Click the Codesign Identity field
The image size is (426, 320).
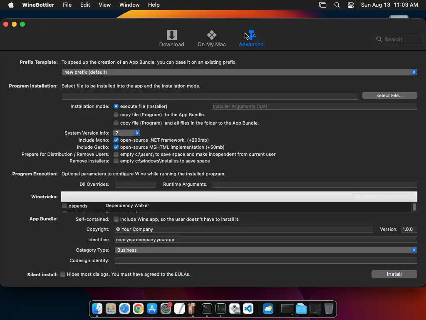click(266, 260)
